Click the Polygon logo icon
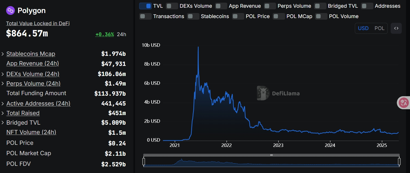The image size is (410, 173). [x=10, y=11]
